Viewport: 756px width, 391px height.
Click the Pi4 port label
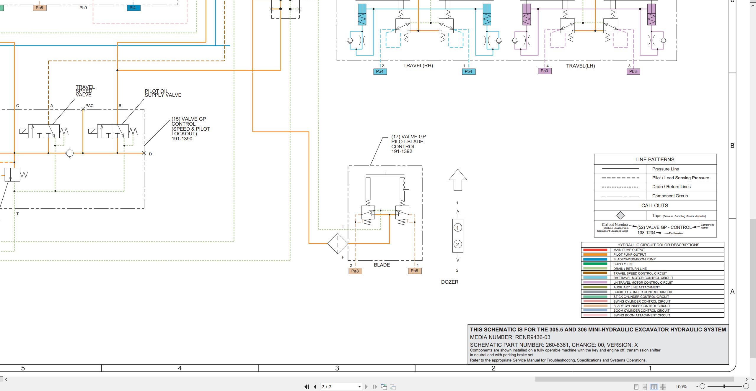133,8
